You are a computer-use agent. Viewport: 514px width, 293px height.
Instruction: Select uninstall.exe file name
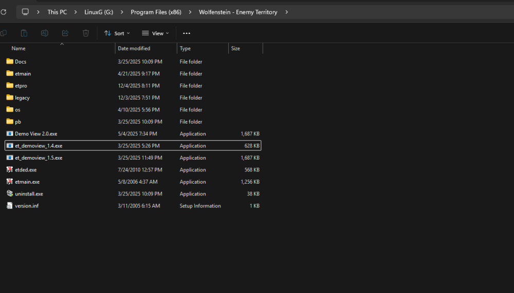[29, 194]
